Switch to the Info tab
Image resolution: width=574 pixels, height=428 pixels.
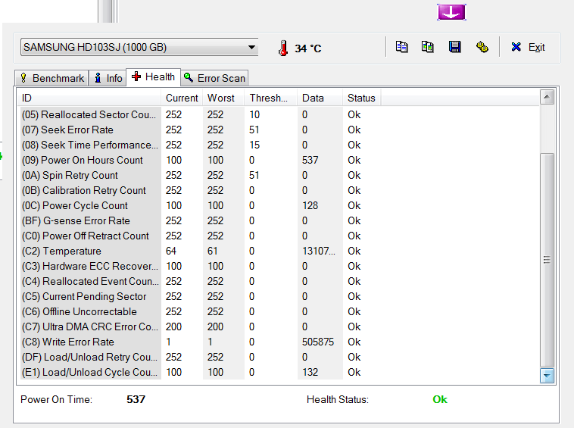coord(108,78)
